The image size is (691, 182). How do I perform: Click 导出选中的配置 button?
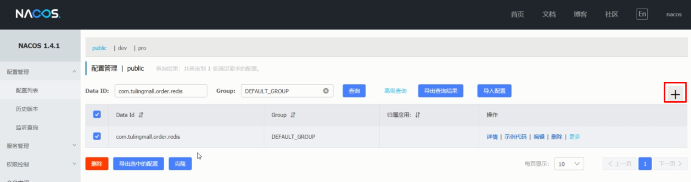[x=138, y=164]
